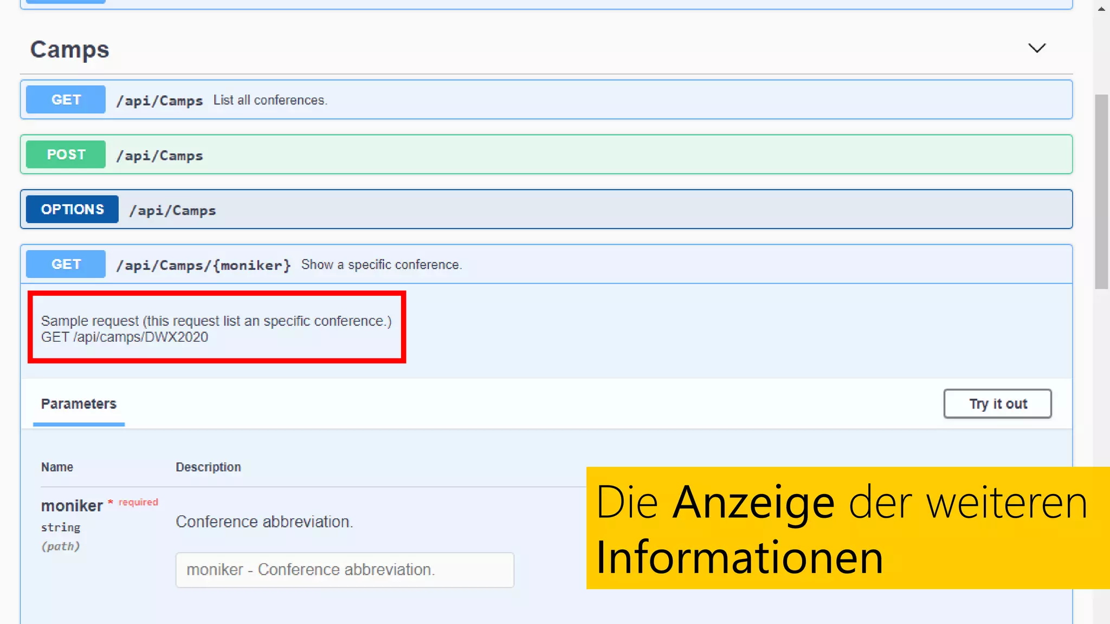Click the 'Conference abbreviation.' description text

(264, 522)
